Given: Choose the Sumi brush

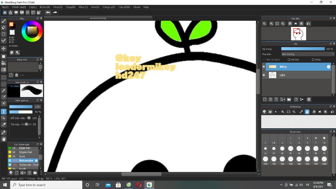Looking at the screenshot, I should (23, 157).
